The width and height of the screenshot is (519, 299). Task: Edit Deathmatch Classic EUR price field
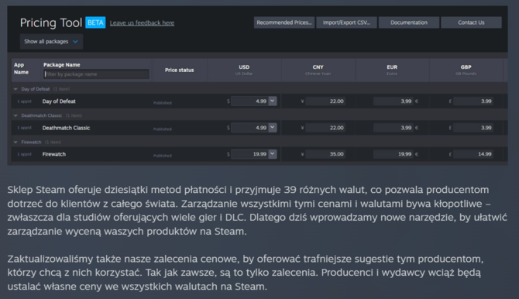[x=394, y=128]
